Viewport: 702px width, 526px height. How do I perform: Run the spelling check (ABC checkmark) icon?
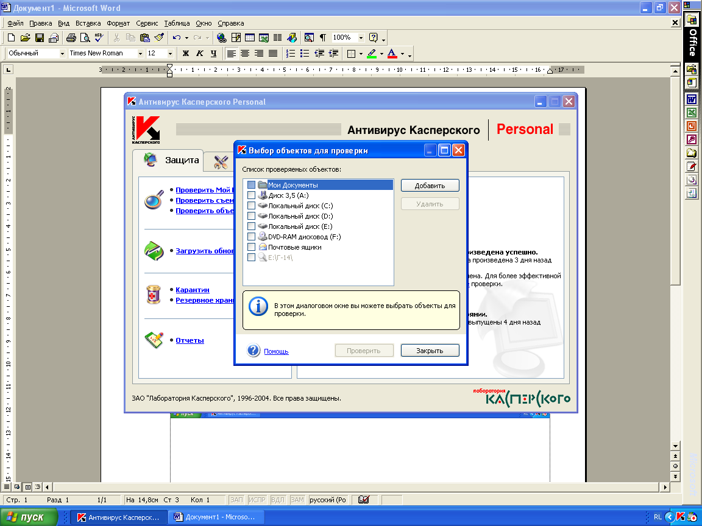99,38
